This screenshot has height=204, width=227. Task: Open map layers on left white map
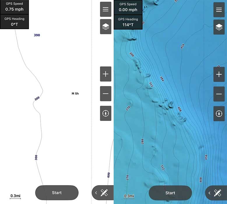point(106,27)
